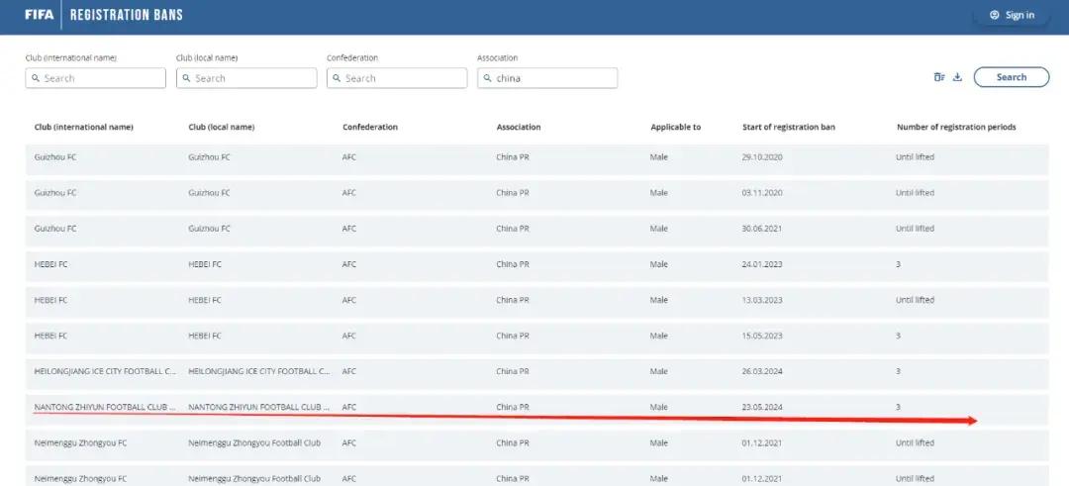Click the FIFA logo
Image resolution: width=1069 pixels, height=486 pixels.
pyautogui.click(x=40, y=15)
